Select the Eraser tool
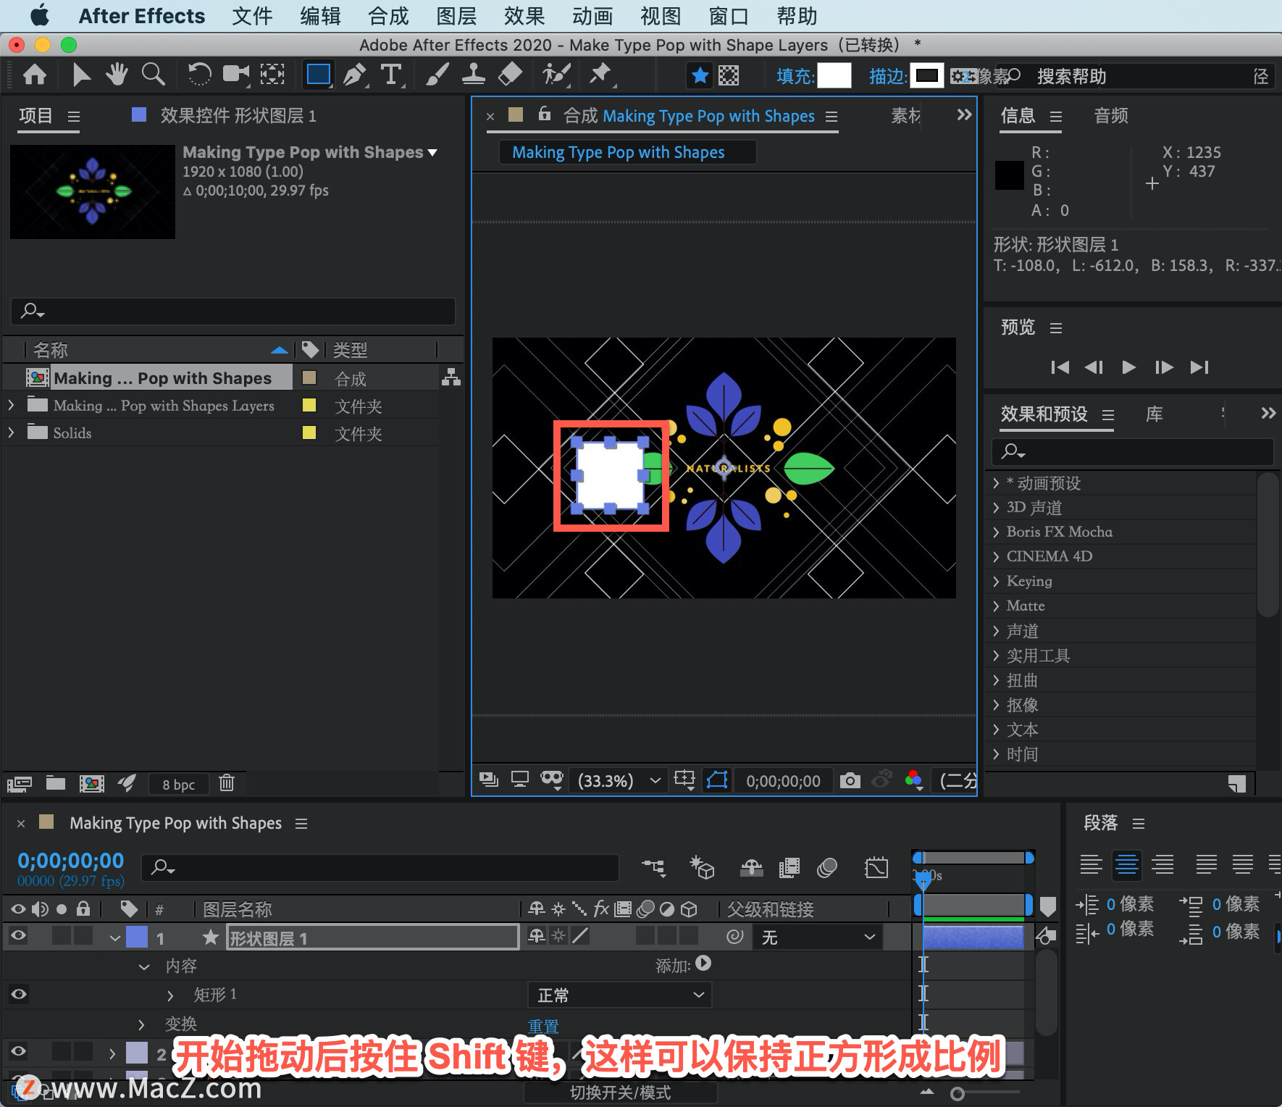1282x1107 pixels. pyautogui.click(x=511, y=75)
